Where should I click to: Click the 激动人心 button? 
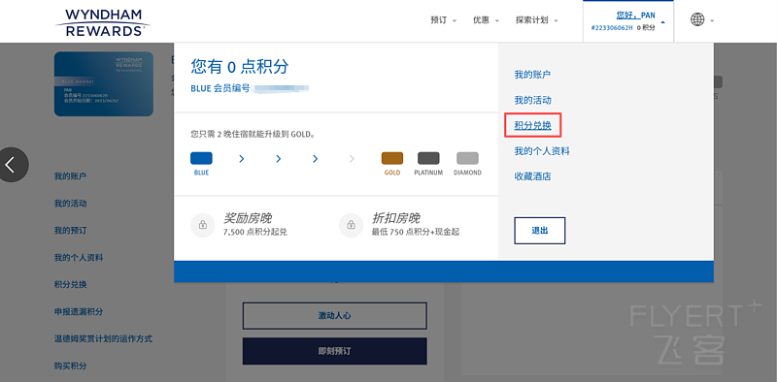coord(334,316)
